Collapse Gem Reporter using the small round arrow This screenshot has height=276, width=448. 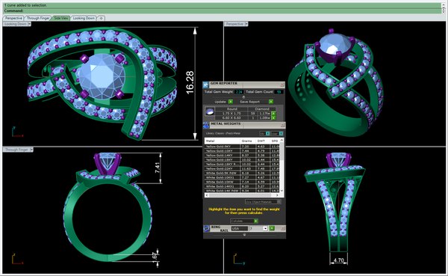coord(243,97)
